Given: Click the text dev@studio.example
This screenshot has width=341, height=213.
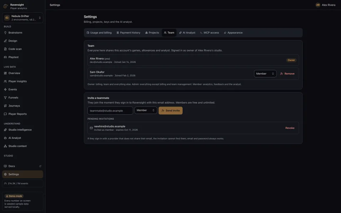Looking at the screenshot, I should [x=101, y=62].
